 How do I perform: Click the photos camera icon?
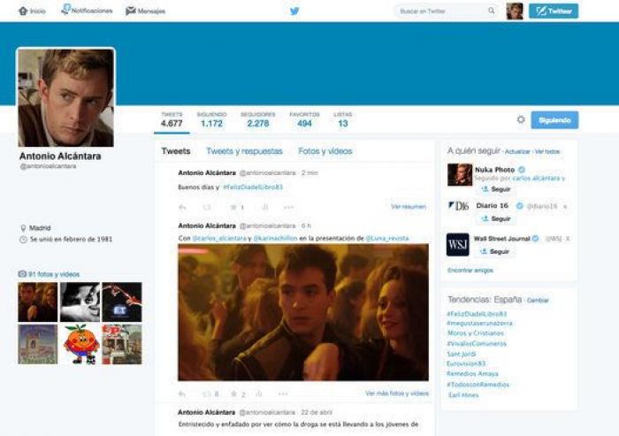pyautogui.click(x=22, y=273)
